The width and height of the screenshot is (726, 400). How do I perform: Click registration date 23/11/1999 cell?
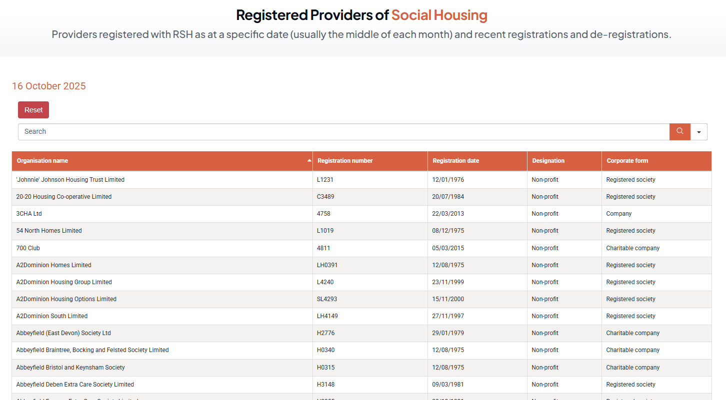[447, 282]
